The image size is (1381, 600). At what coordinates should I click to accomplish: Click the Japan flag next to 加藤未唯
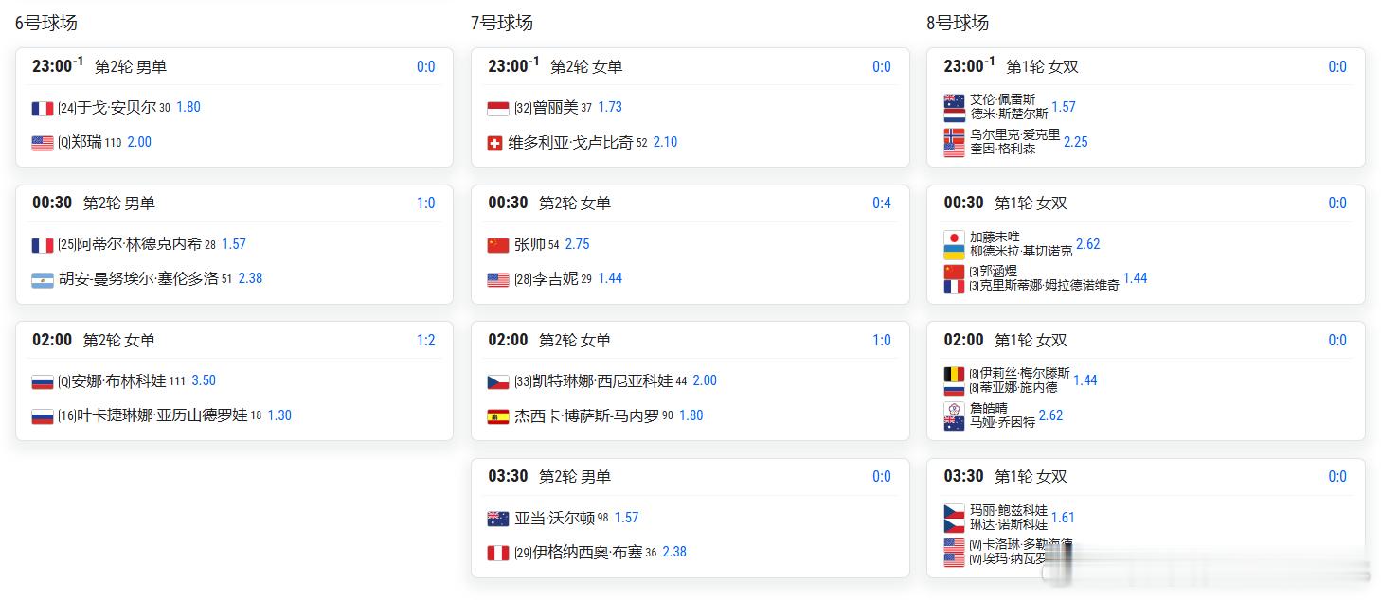pos(954,238)
